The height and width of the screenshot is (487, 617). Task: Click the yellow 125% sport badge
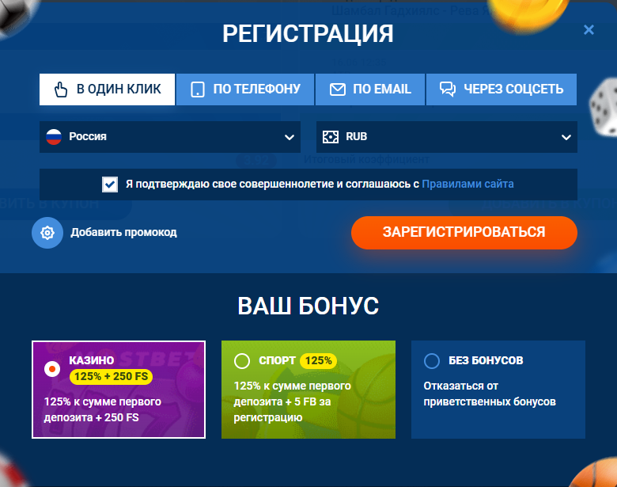[318, 360]
